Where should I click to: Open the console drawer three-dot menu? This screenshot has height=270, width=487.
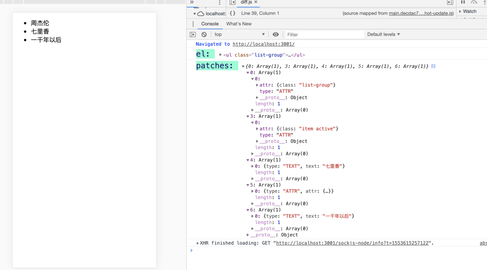pyautogui.click(x=193, y=24)
